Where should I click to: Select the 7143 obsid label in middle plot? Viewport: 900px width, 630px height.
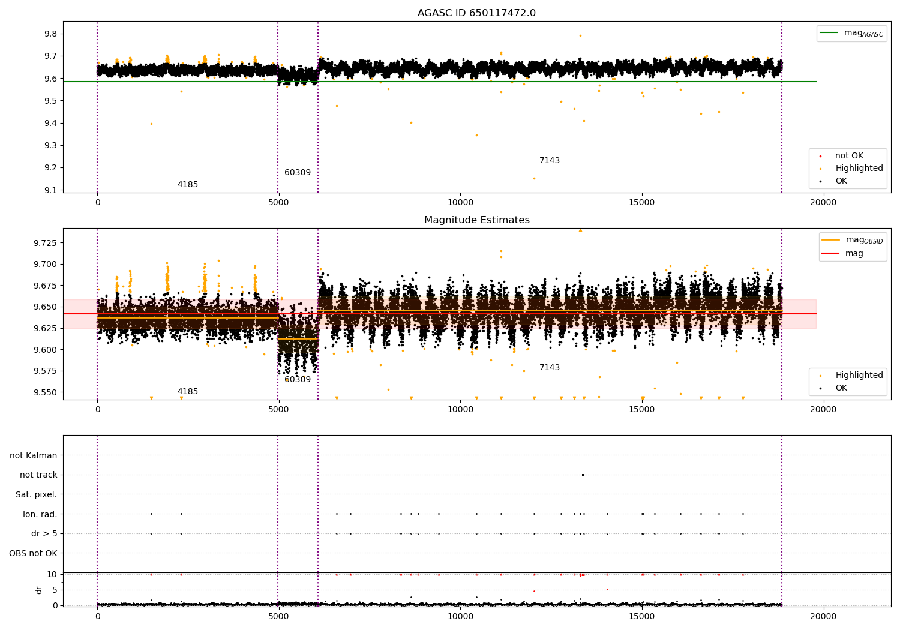point(549,368)
